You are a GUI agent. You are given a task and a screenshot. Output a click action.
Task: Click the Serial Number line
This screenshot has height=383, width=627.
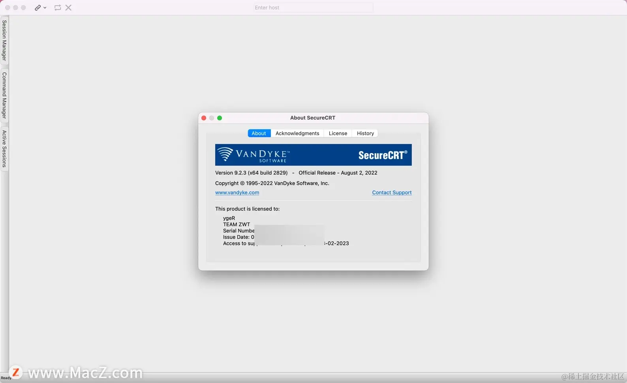238,231
